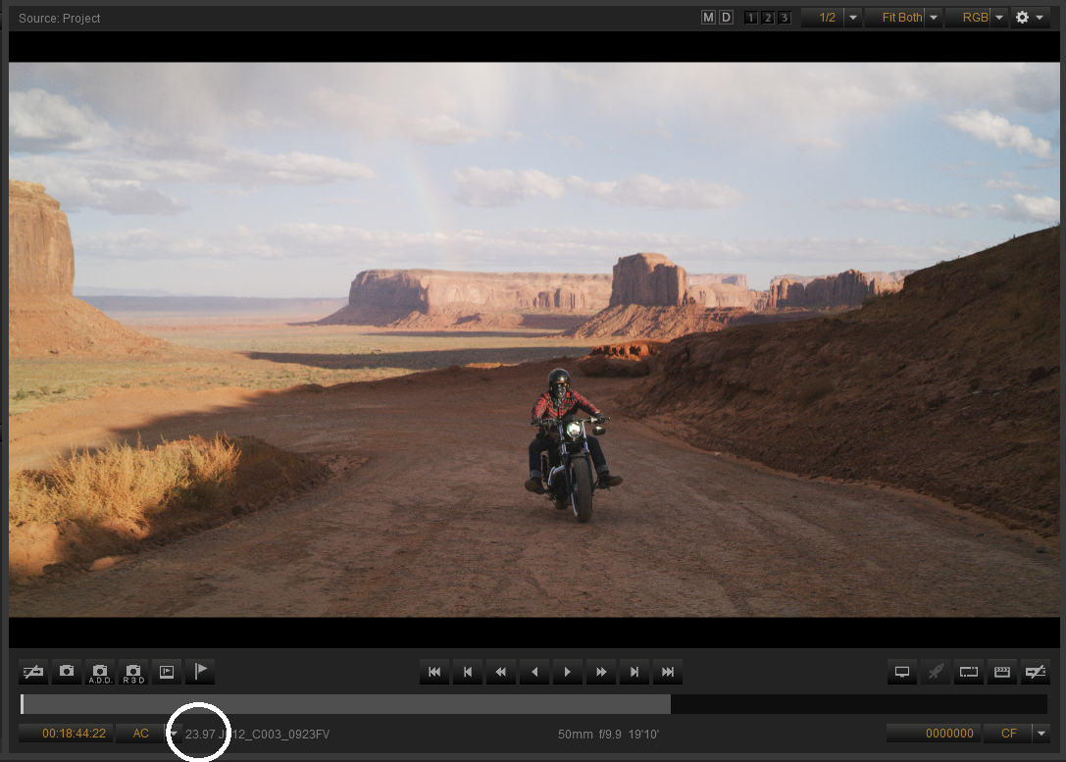The height and width of the screenshot is (762, 1066).
Task: Click the rocket icon
Action: click(936, 672)
